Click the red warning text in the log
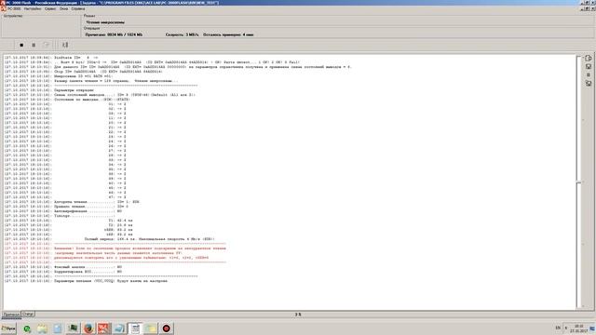The height and width of the screenshot is (335, 596). [140, 253]
